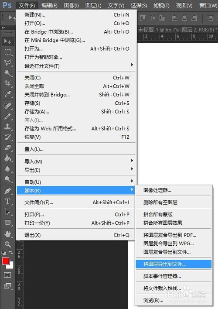
Task: Select the Magic Wand tool
Action: (8, 73)
